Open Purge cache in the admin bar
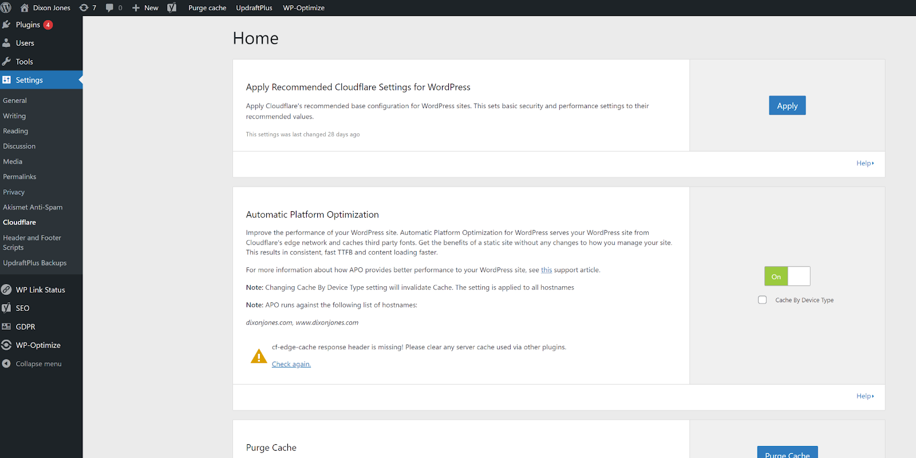 (x=207, y=8)
